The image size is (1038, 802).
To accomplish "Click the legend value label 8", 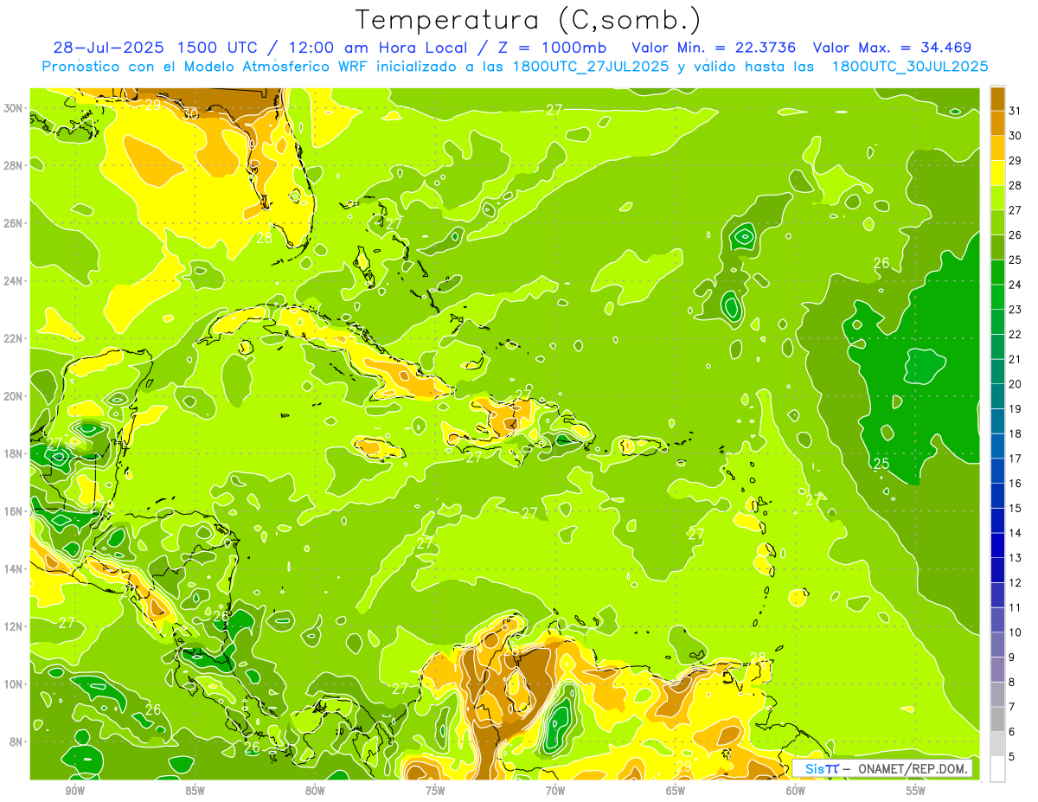I will [1012, 682].
